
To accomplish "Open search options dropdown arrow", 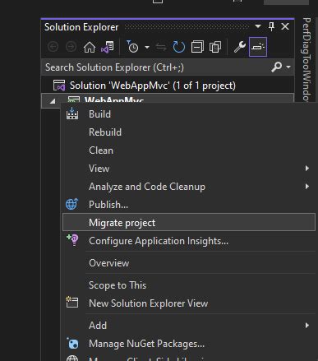I will (x=288, y=67).
